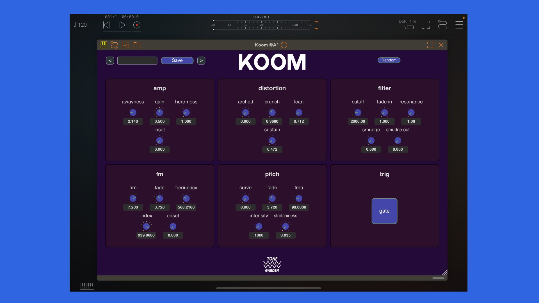Click the intensity value 1000

(x=259, y=235)
